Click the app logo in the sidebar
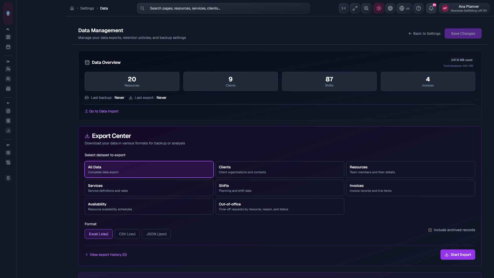The height and width of the screenshot is (278, 494). pos(8,13)
